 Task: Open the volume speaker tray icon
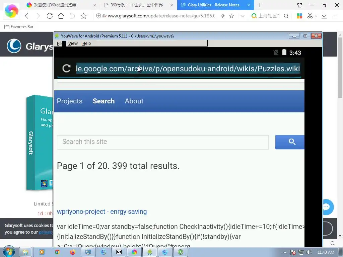pos(309,252)
